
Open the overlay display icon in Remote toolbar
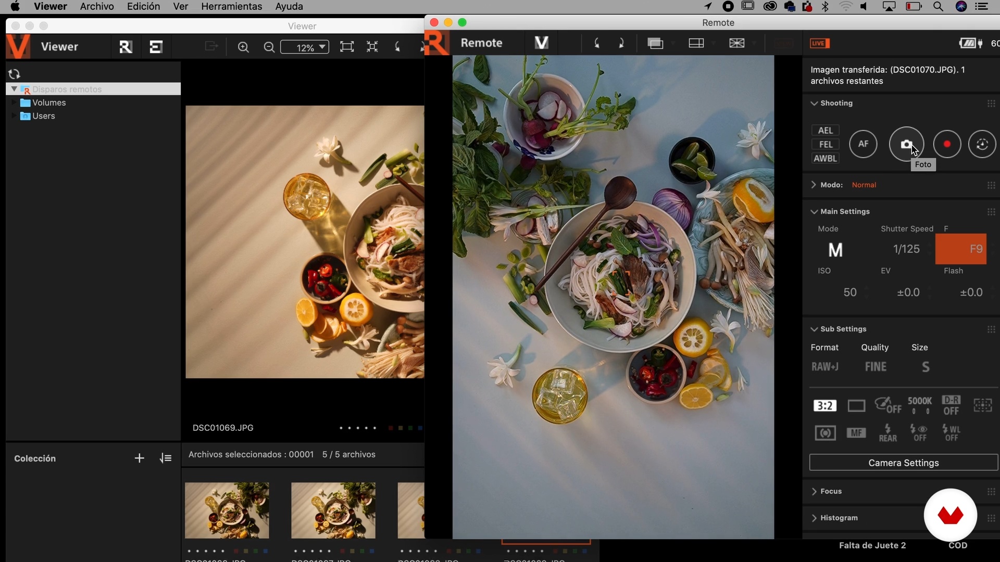tap(655, 43)
